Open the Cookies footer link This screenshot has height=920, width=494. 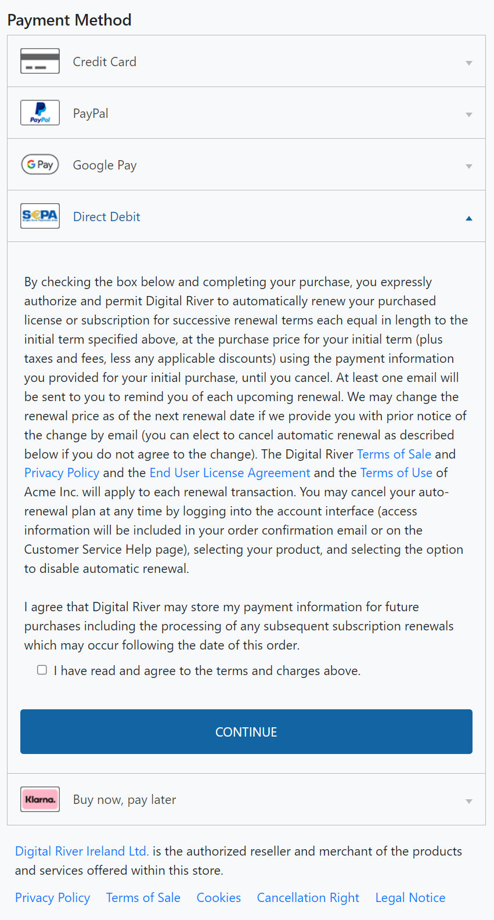(x=219, y=897)
